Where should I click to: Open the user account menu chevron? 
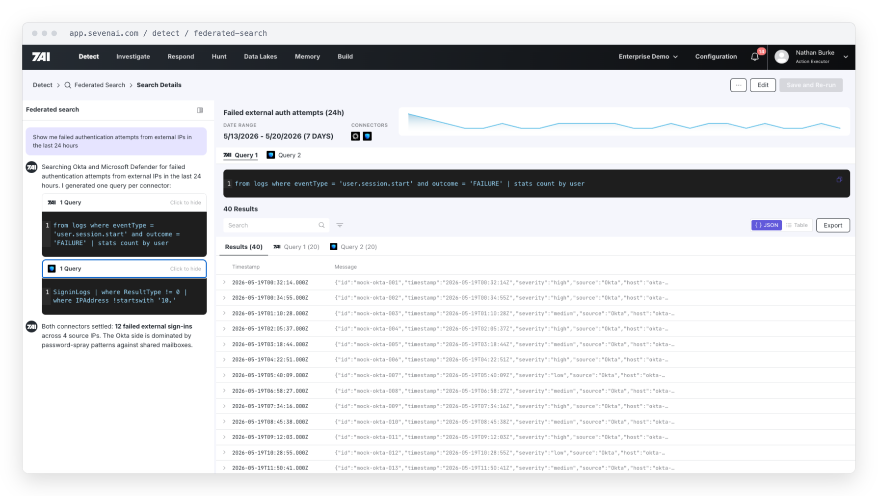846,57
